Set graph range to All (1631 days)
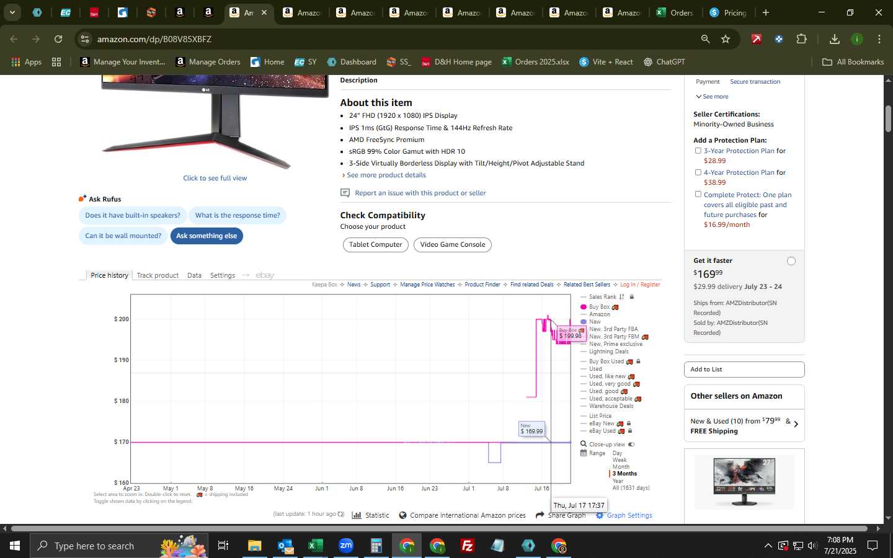 point(631,488)
